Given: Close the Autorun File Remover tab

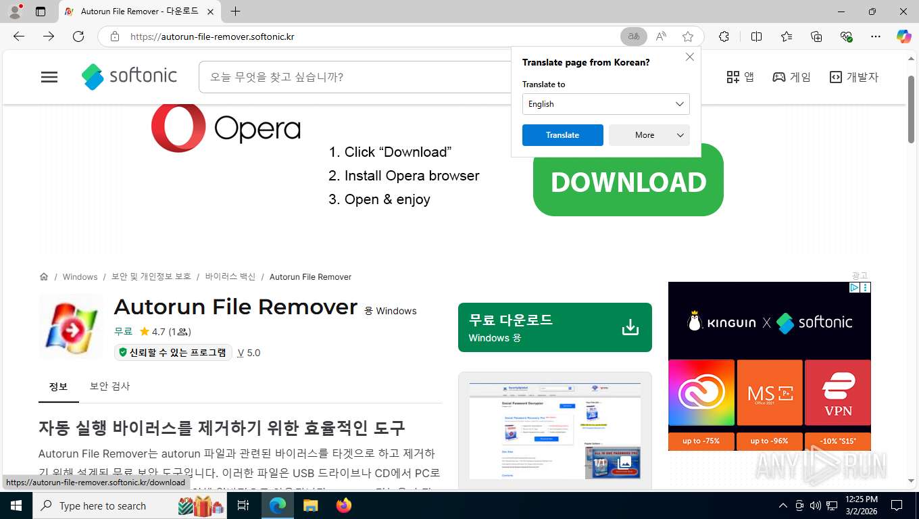Looking at the screenshot, I should [210, 11].
